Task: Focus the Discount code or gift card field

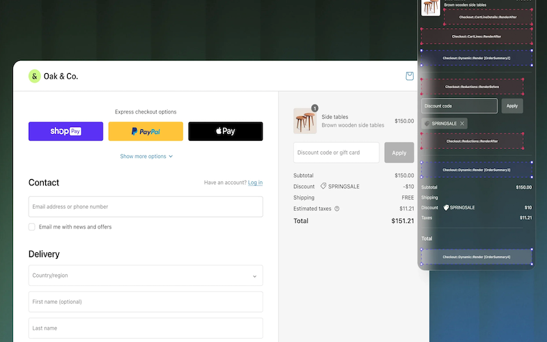Action: pyautogui.click(x=336, y=153)
